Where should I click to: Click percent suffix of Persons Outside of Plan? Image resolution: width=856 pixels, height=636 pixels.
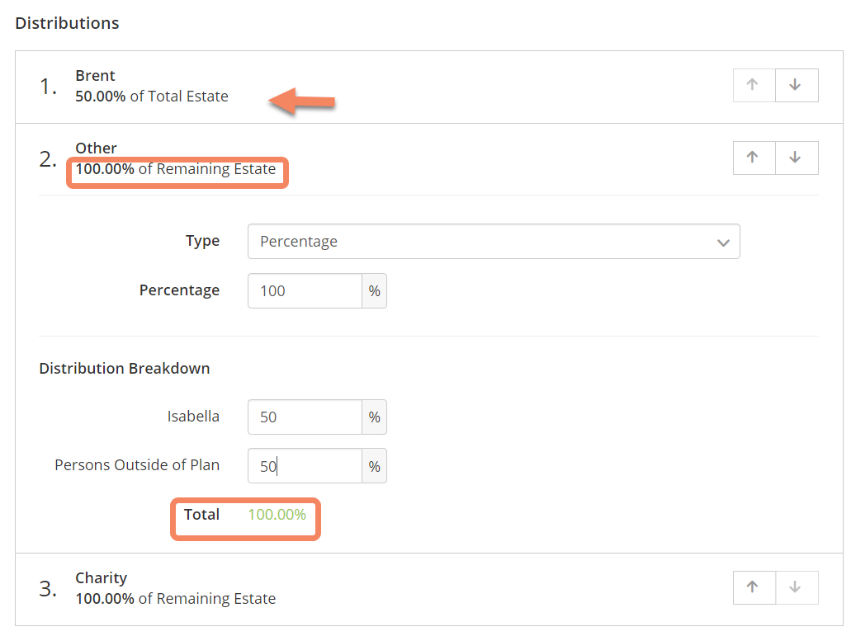(x=374, y=466)
